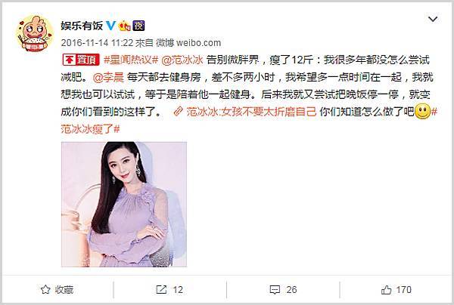Screen dimensions: 454x305
Task: Click the 收藏 star favorite button
Action: click(x=57, y=290)
